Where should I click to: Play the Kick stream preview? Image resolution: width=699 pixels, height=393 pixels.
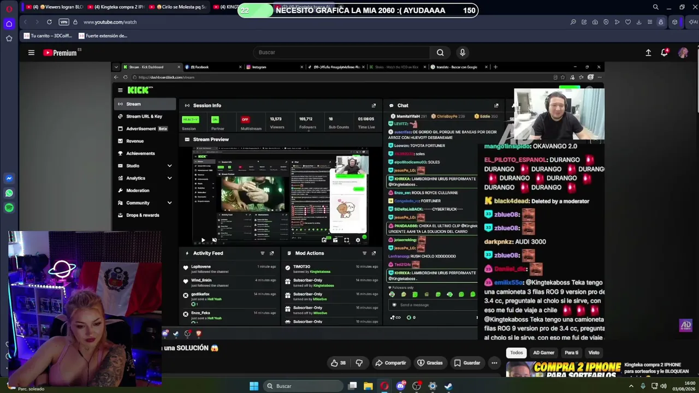(x=203, y=240)
